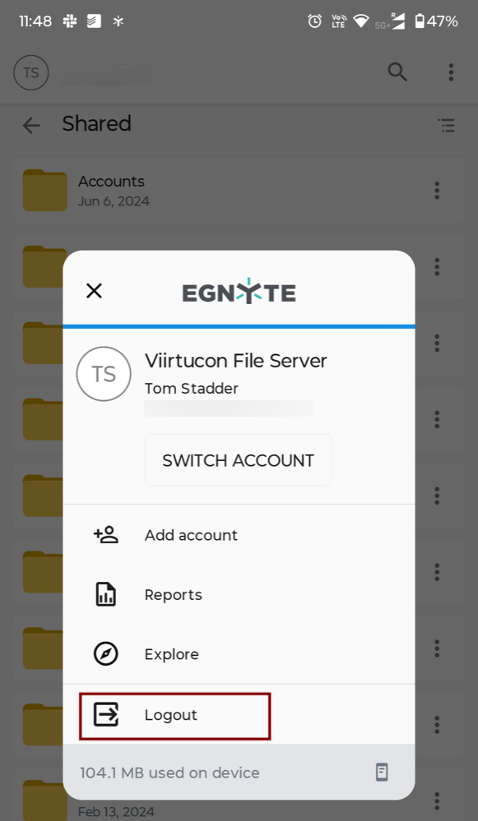Screen dimensions: 478x821
Task: Go back using the arrow beside Shared
Action: tap(31, 125)
